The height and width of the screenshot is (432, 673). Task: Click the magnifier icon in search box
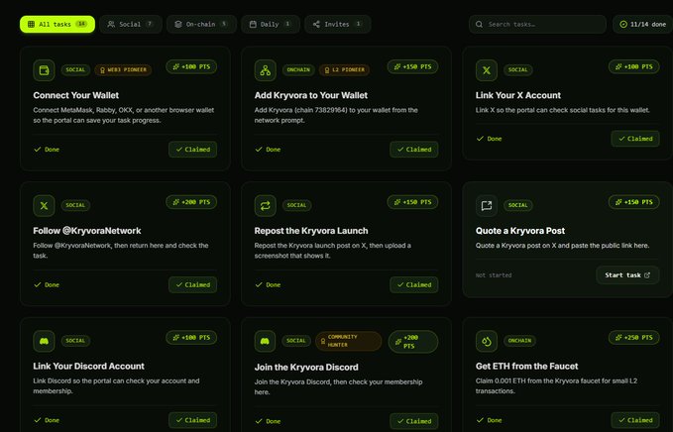click(479, 25)
